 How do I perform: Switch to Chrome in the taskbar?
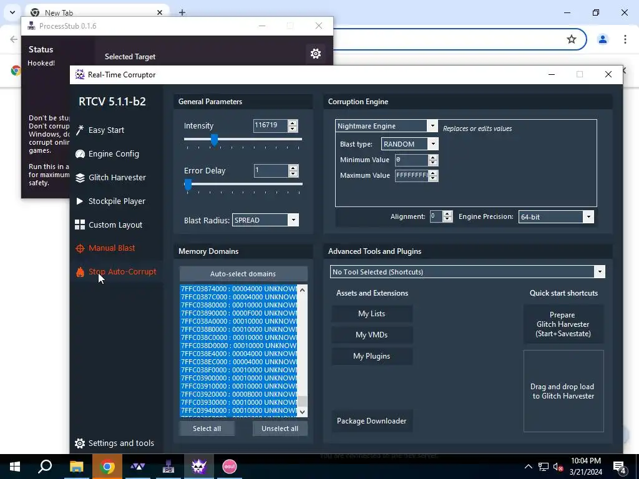pyautogui.click(x=107, y=467)
